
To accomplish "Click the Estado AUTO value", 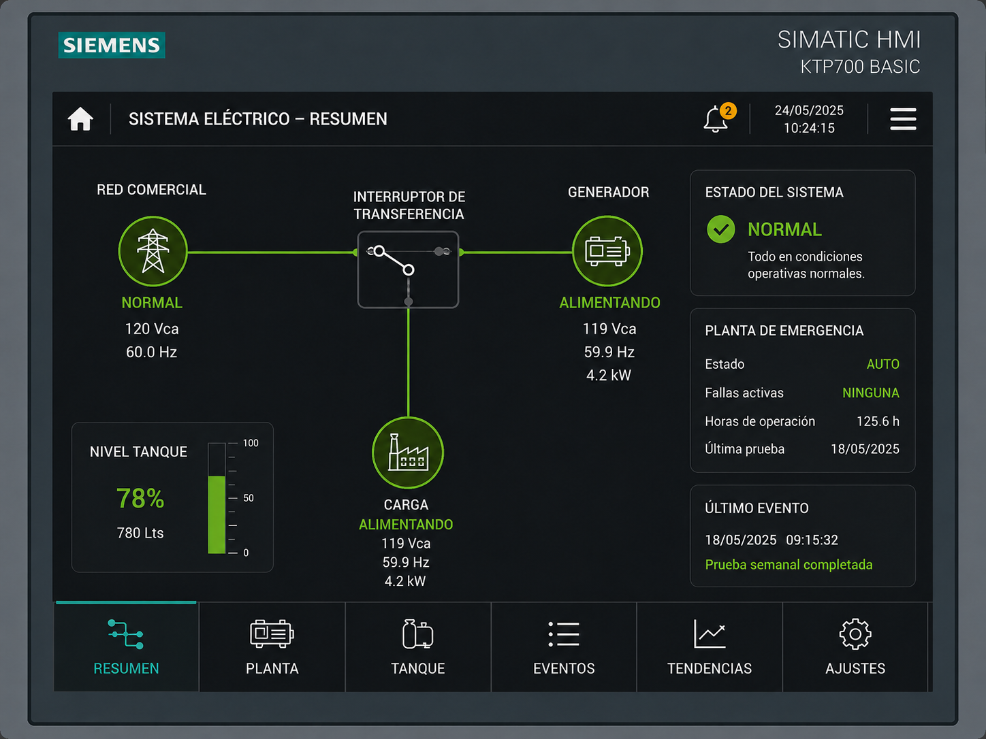I will pos(882,364).
